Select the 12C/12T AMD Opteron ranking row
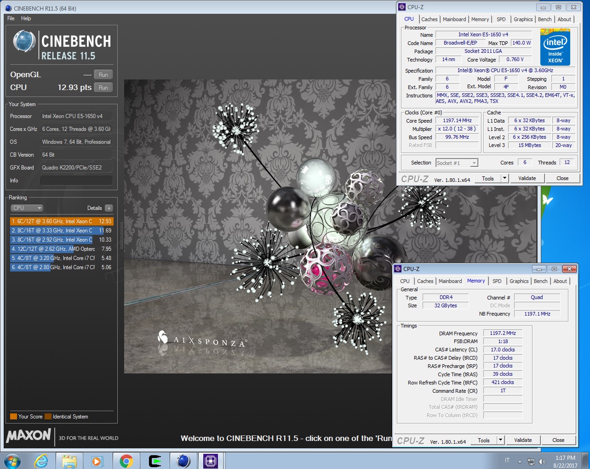Viewport: 590px width, 469px height. pyautogui.click(x=62, y=249)
